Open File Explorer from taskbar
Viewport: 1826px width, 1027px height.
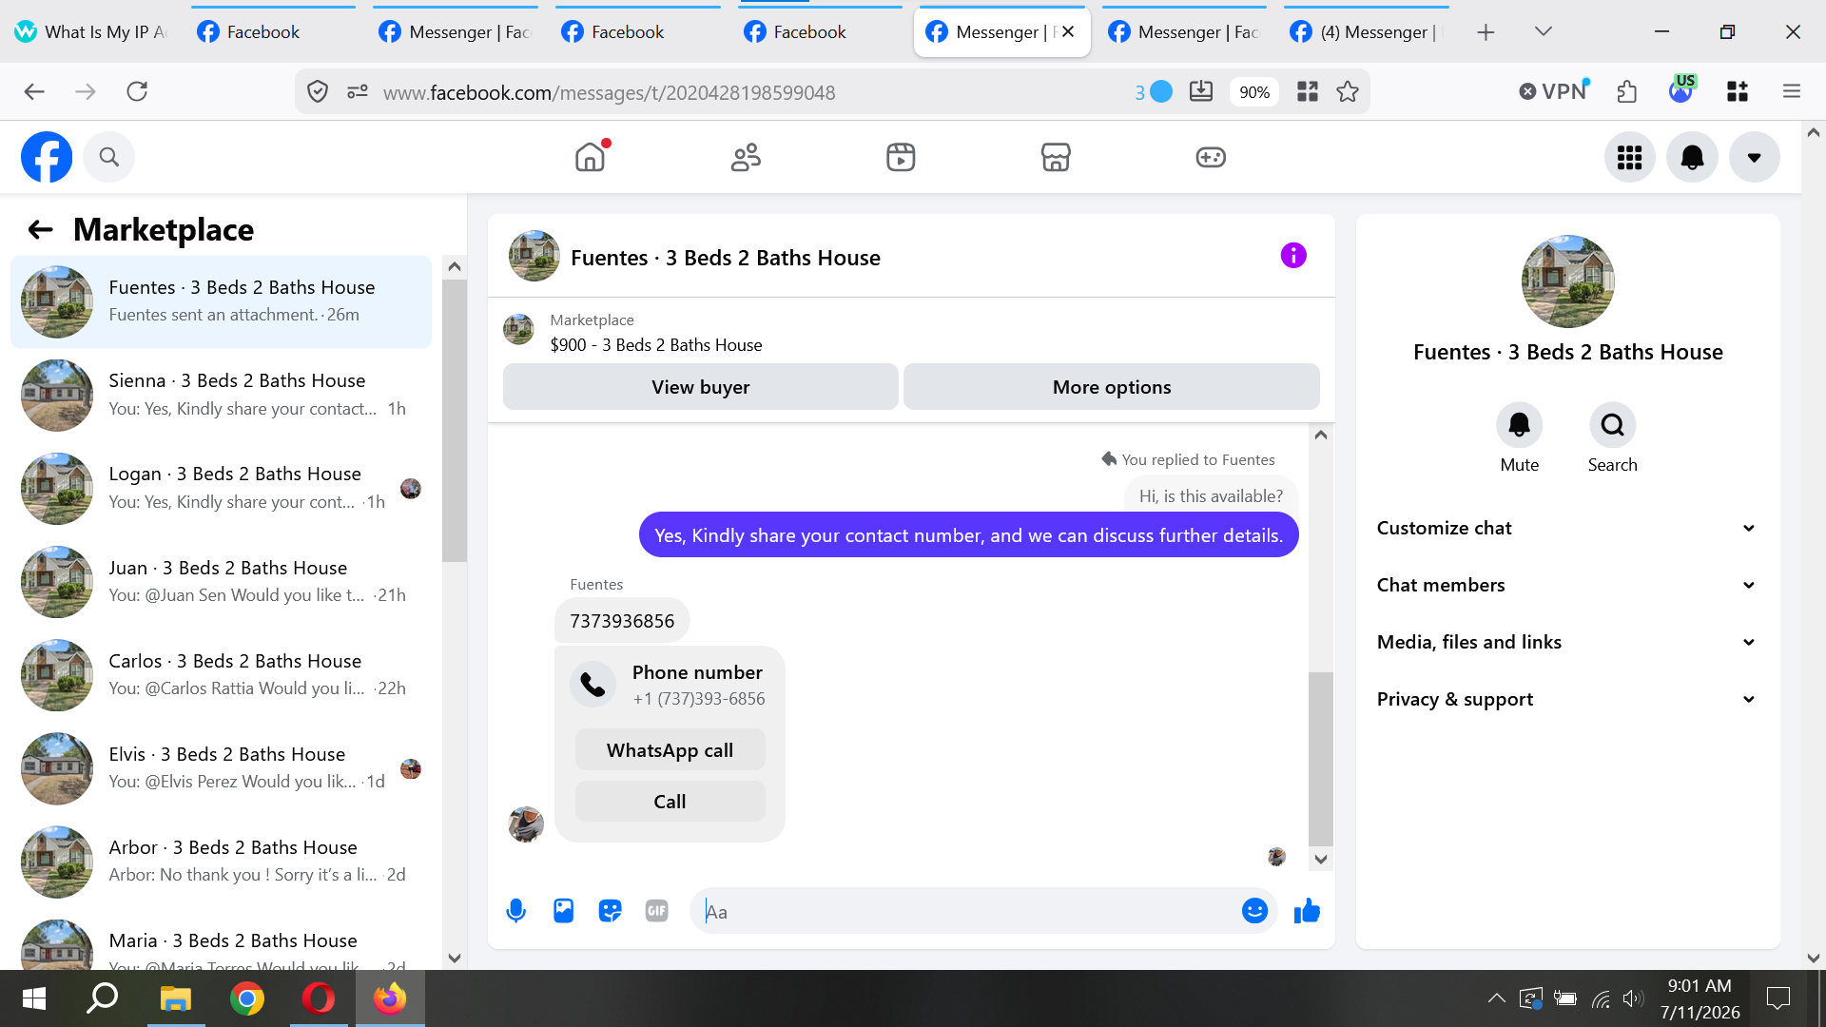click(176, 998)
